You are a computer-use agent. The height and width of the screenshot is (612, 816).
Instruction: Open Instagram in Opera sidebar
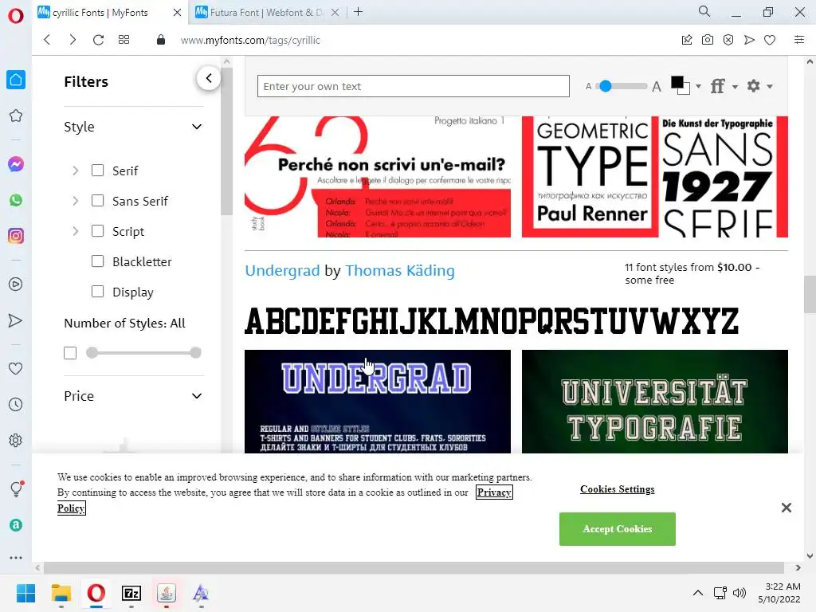(x=16, y=236)
